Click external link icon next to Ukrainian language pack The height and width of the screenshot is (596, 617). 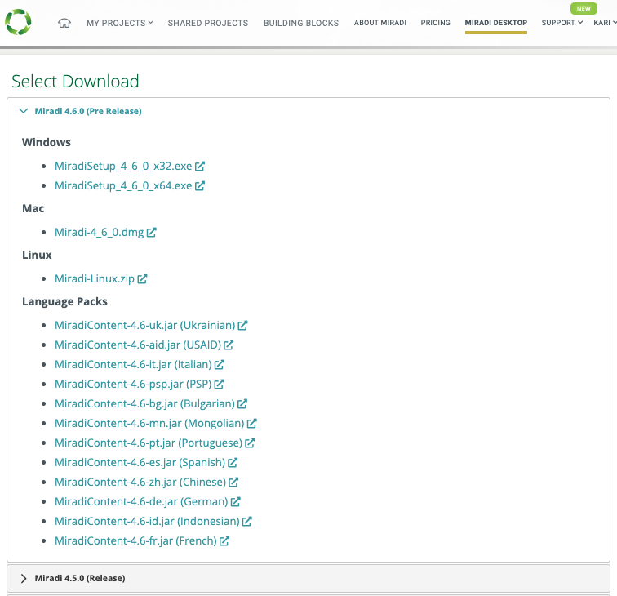pos(243,325)
